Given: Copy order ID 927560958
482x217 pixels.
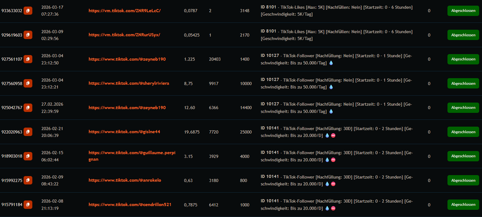Looking at the screenshot, I should coord(28,84).
